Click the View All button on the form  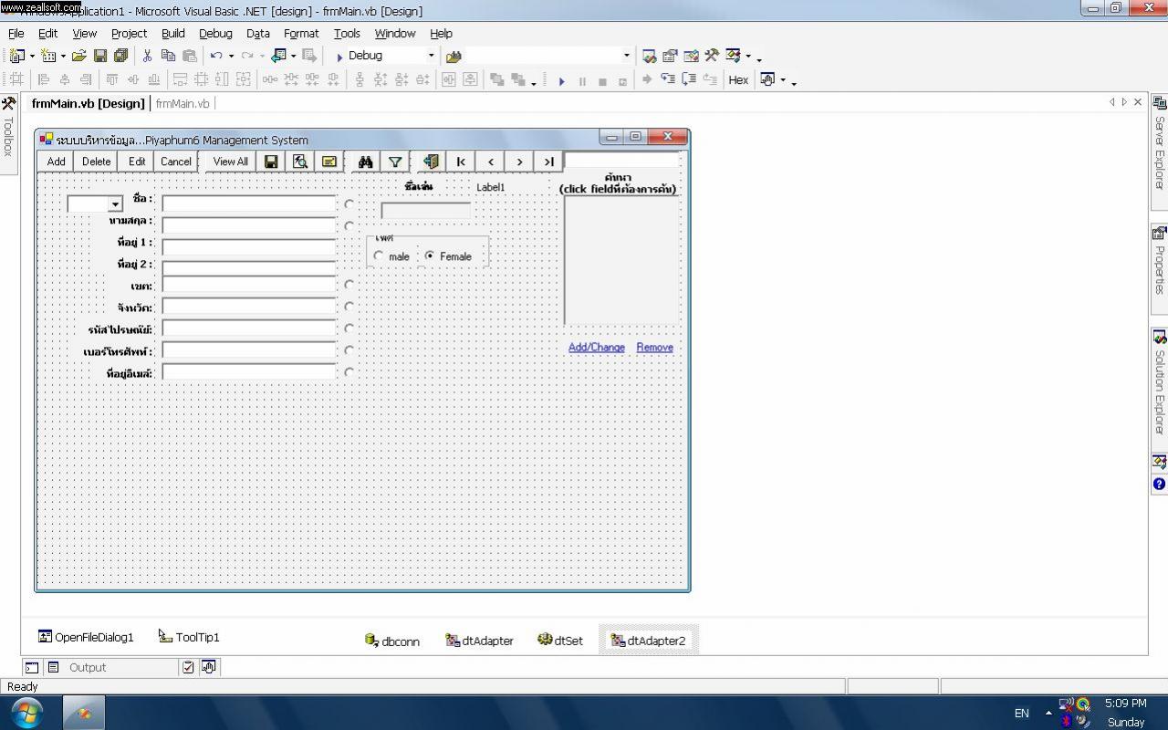(x=230, y=162)
